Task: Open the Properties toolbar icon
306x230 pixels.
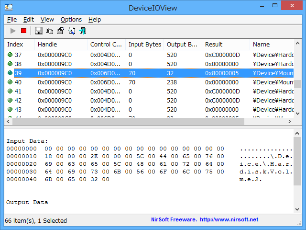Action: pyautogui.click(x=61, y=31)
